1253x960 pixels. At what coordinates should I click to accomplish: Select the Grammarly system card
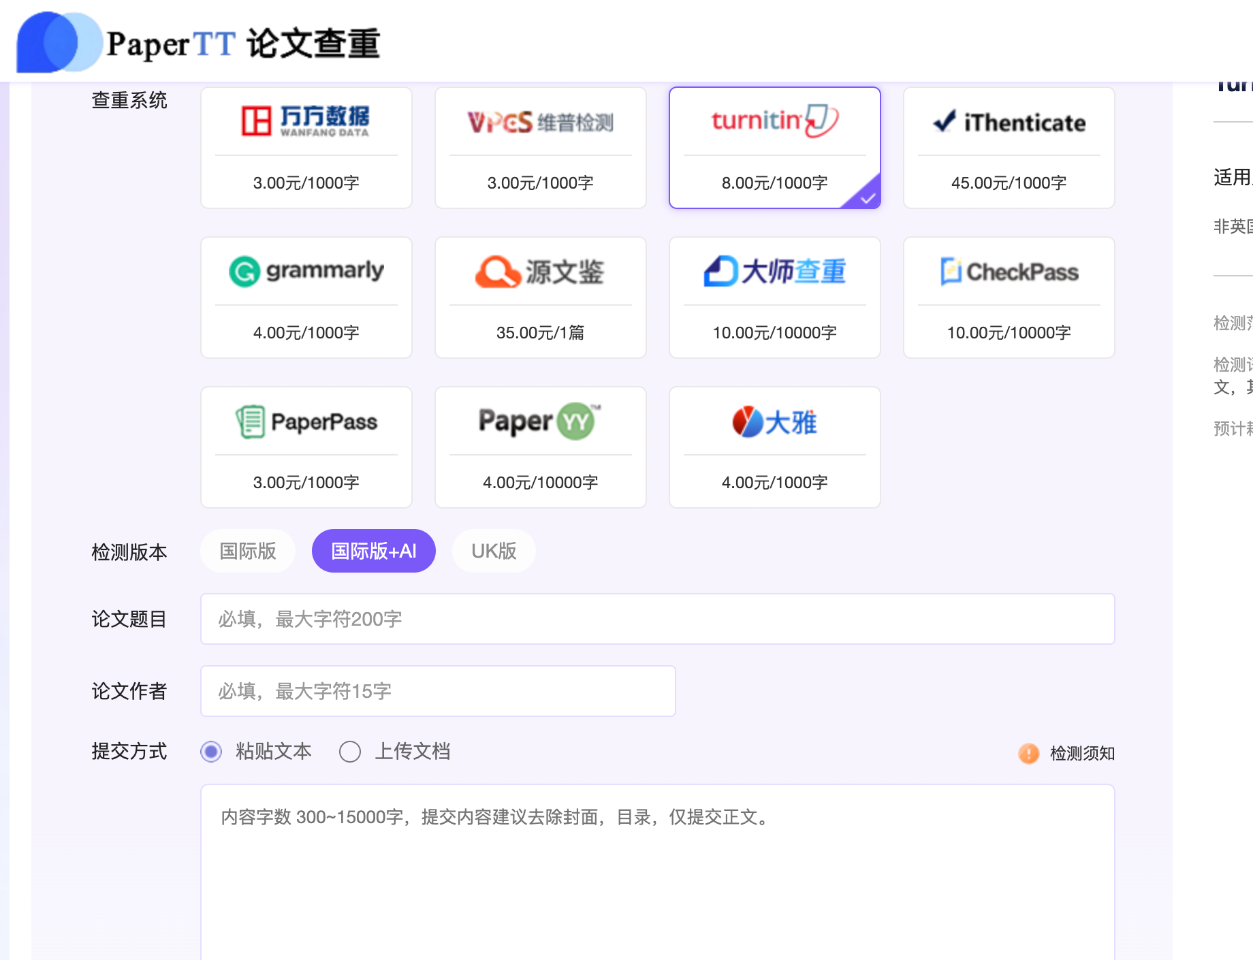click(x=306, y=298)
